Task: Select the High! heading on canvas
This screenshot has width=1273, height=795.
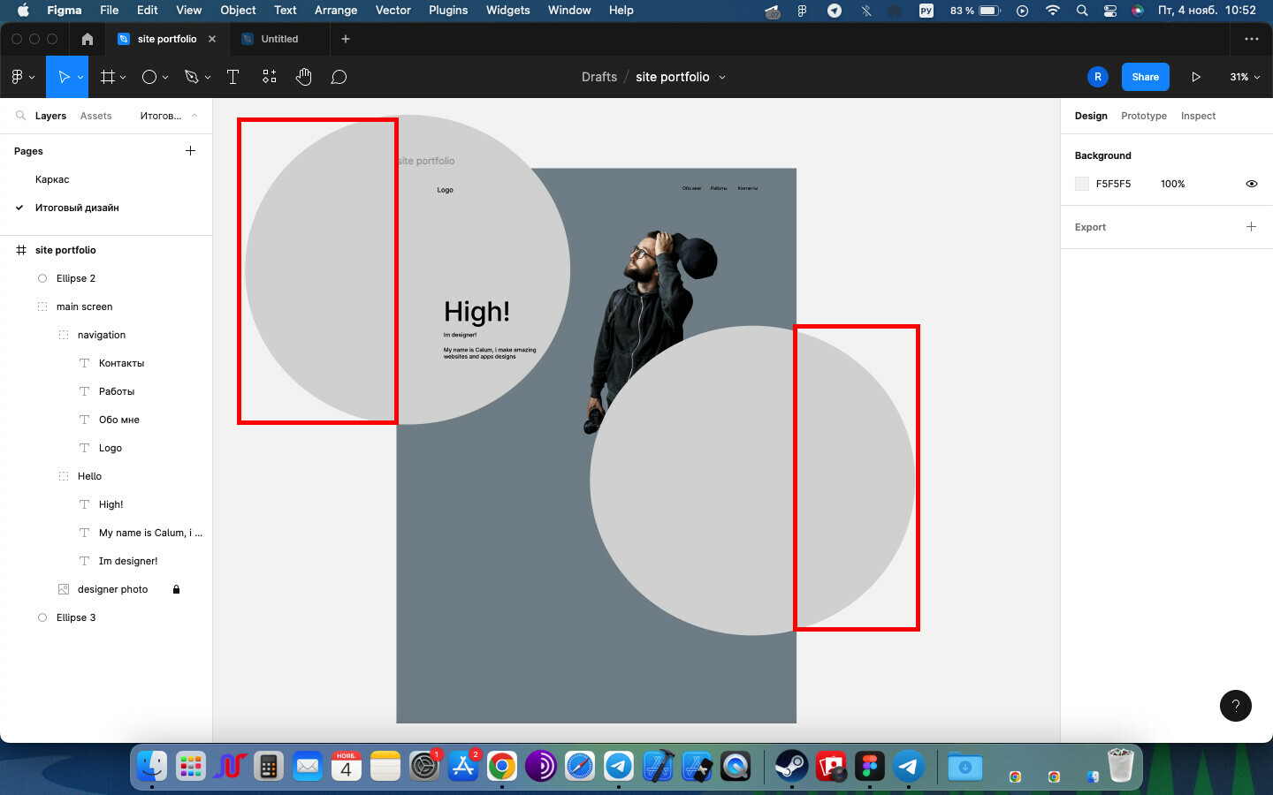Action: click(476, 312)
